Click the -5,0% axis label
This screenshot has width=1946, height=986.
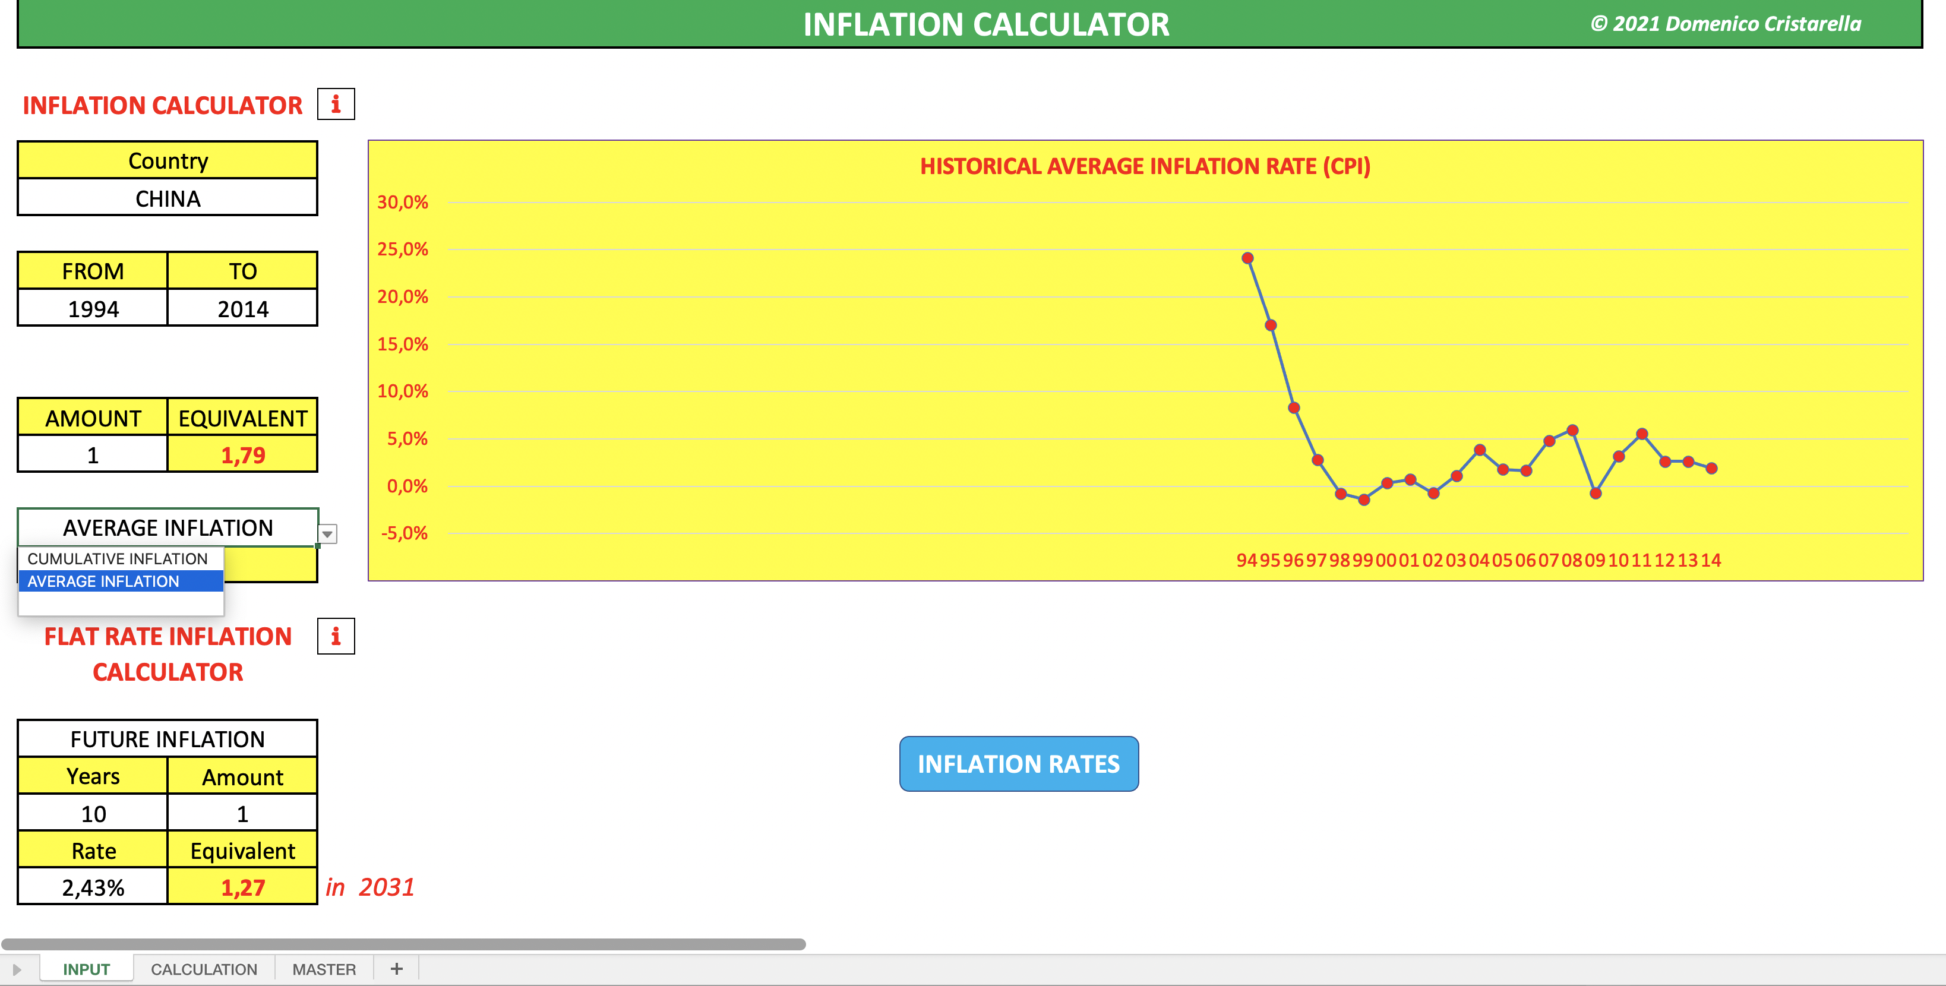tap(404, 533)
